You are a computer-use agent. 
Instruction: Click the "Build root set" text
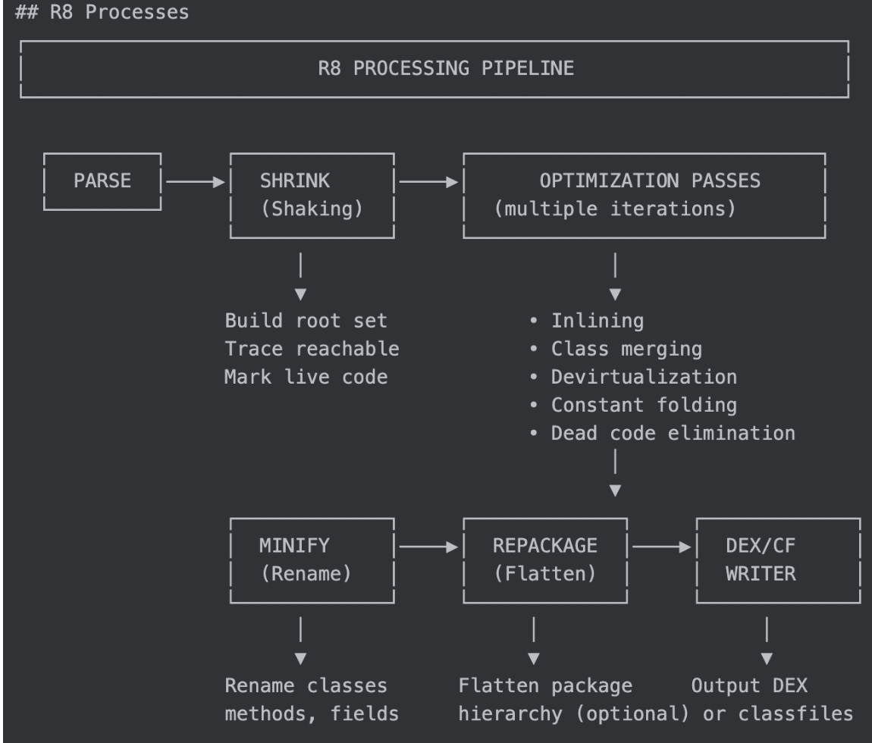306,320
